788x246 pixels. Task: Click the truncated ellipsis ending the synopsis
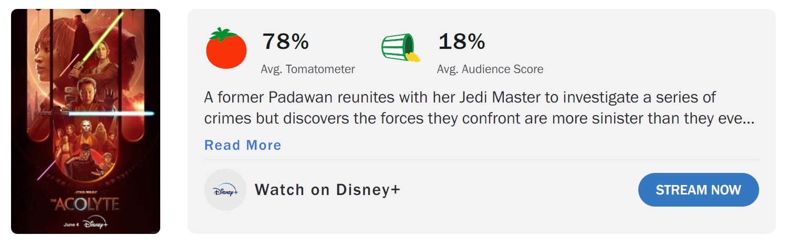(748, 119)
